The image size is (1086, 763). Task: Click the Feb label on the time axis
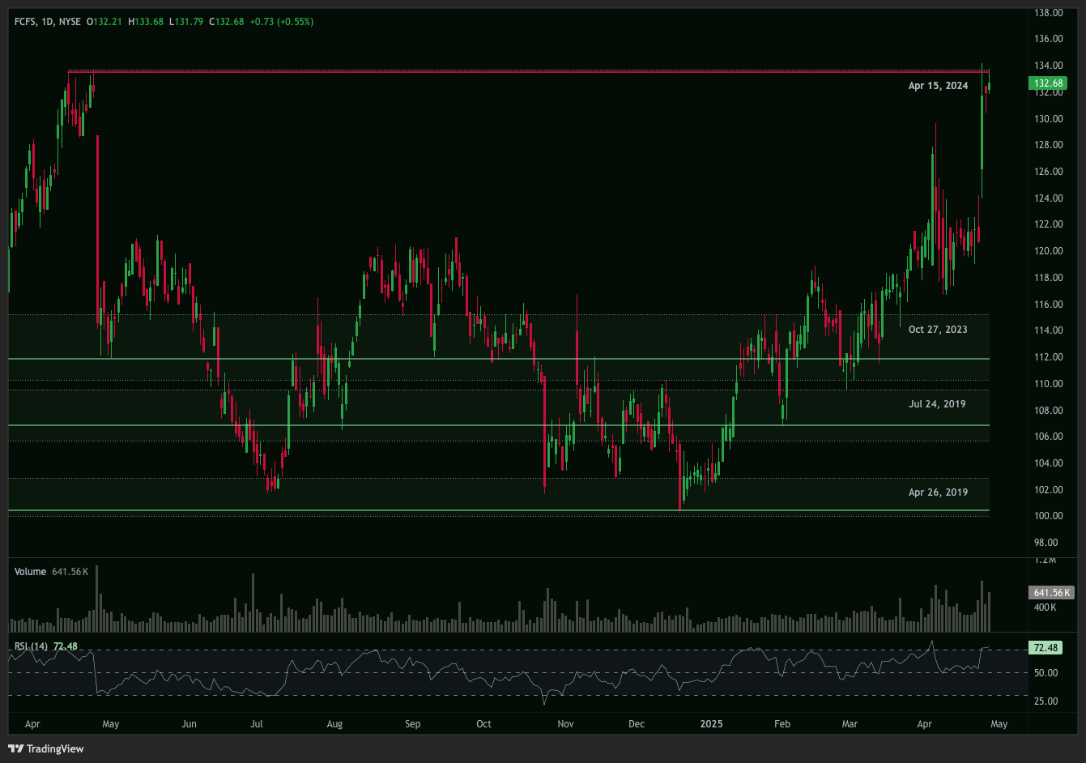(x=781, y=724)
